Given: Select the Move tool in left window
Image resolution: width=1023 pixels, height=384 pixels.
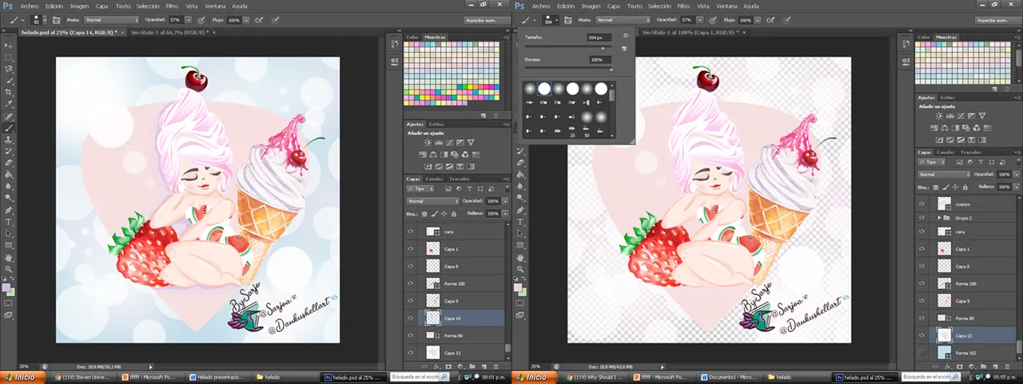Looking at the screenshot, I should point(10,46).
